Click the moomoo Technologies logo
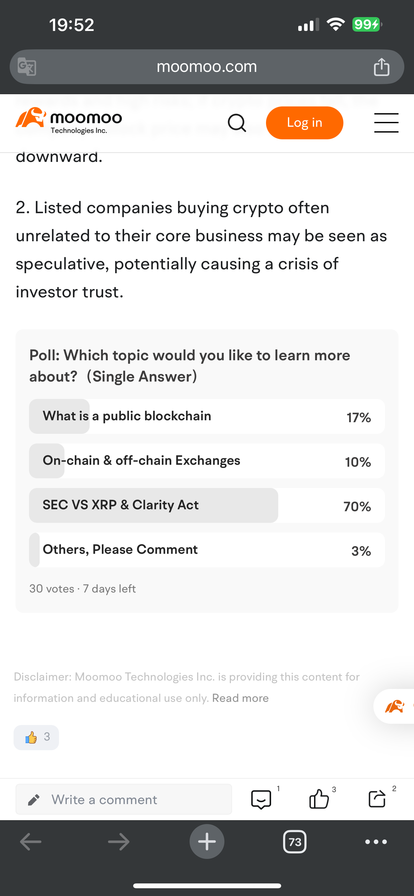This screenshot has height=896, width=414. [69, 121]
